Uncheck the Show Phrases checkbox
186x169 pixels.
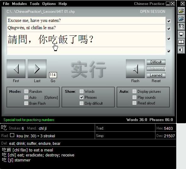click(82, 97)
